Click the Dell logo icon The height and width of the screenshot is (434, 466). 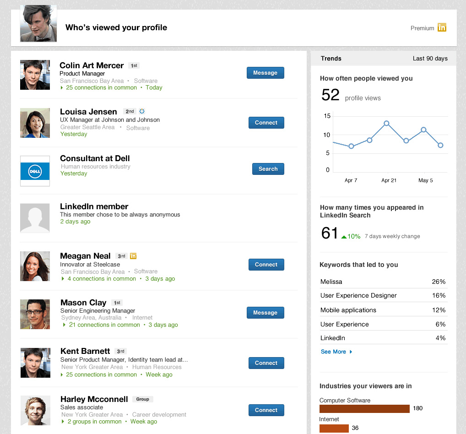point(35,171)
